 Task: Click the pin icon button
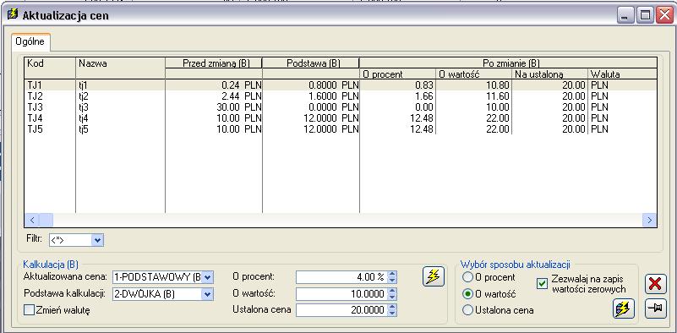[655, 309]
